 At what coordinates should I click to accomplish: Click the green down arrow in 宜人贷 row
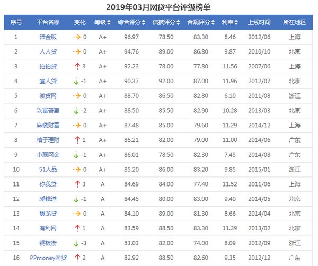coord(76,81)
